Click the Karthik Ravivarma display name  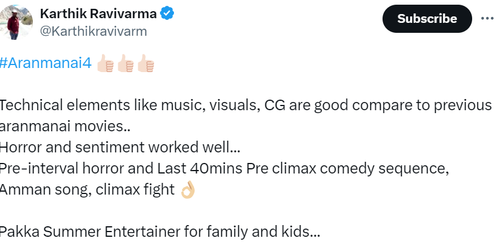[98, 13]
